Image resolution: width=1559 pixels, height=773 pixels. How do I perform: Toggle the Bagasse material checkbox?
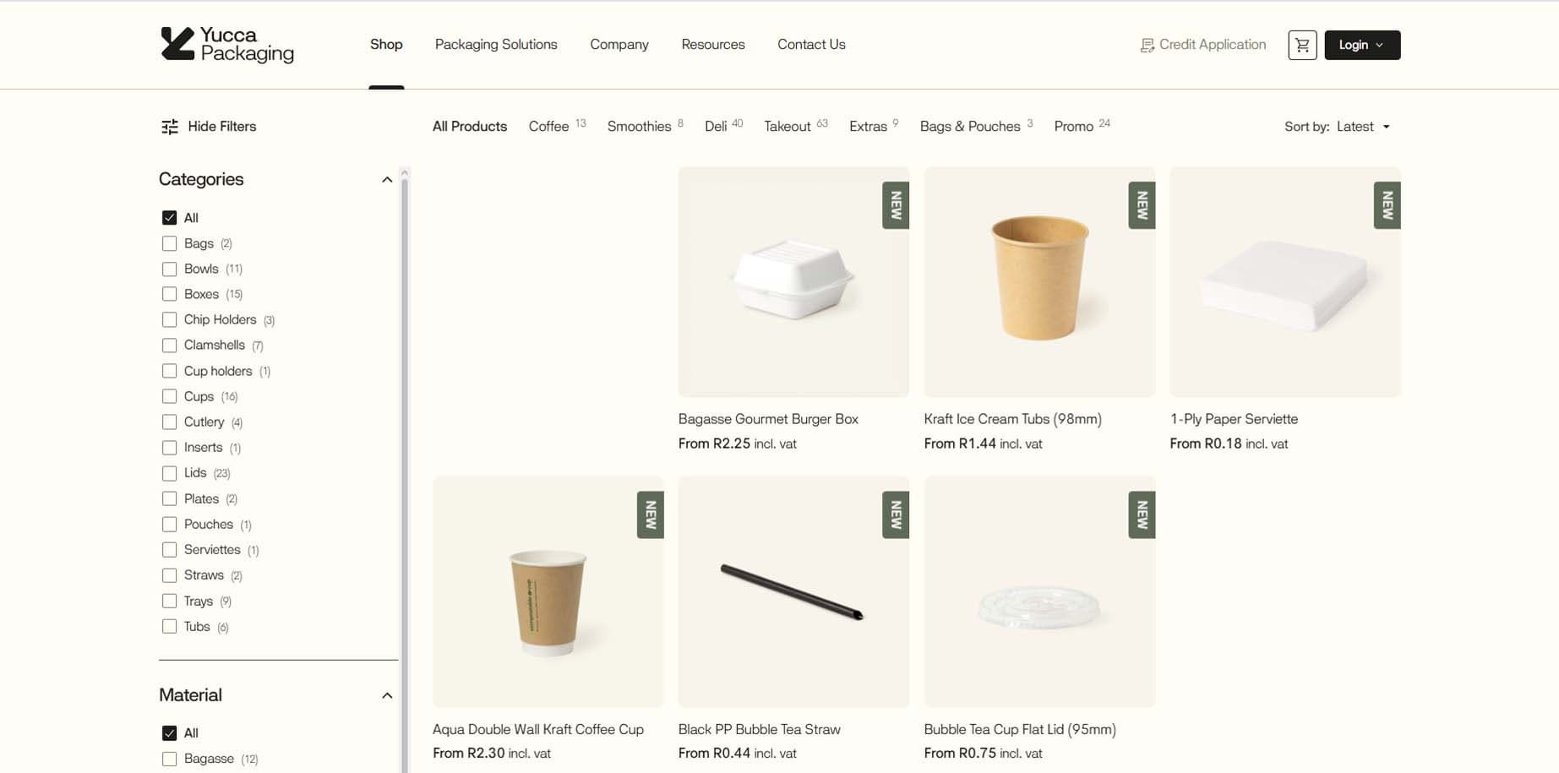pyautogui.click(x=169, y=759)
